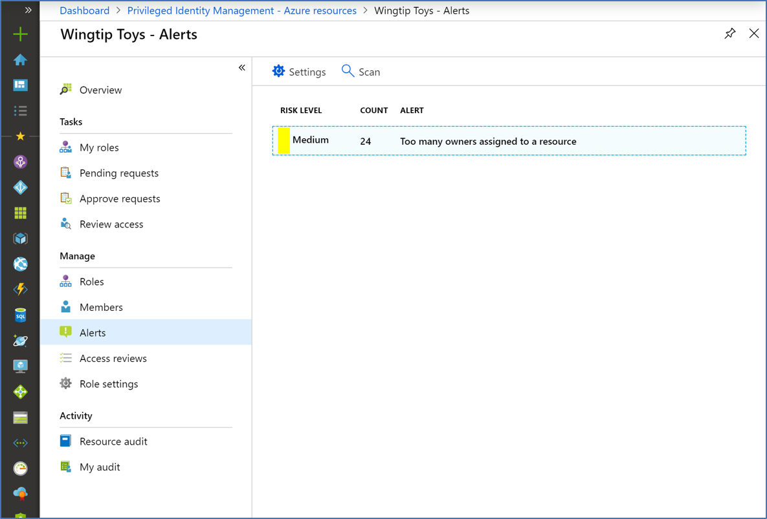Open the Too many owners alert row
The height and width of the screenshot is (519, 767).
pos(488,141)
